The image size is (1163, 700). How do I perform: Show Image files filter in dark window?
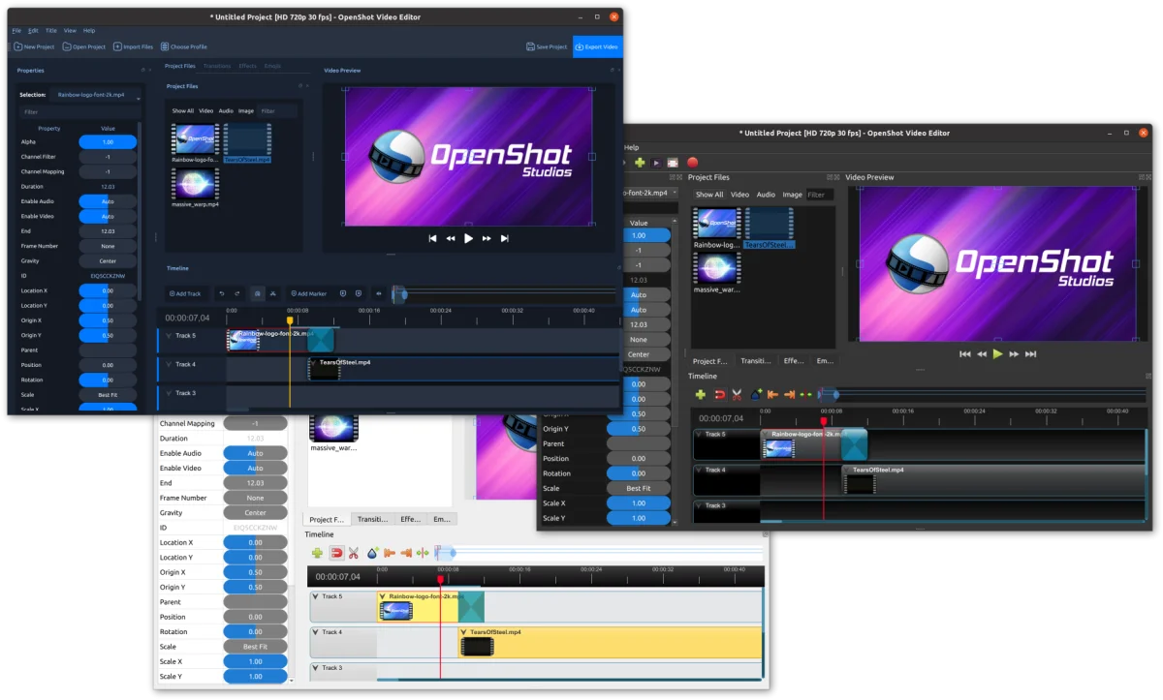pyautogui.click(x=792, y=195)
